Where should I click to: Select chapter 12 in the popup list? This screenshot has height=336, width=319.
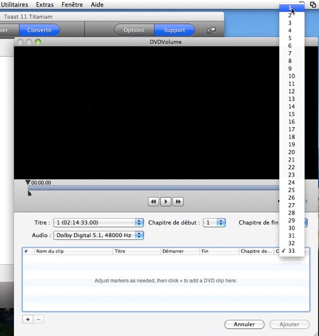(292, 91)
